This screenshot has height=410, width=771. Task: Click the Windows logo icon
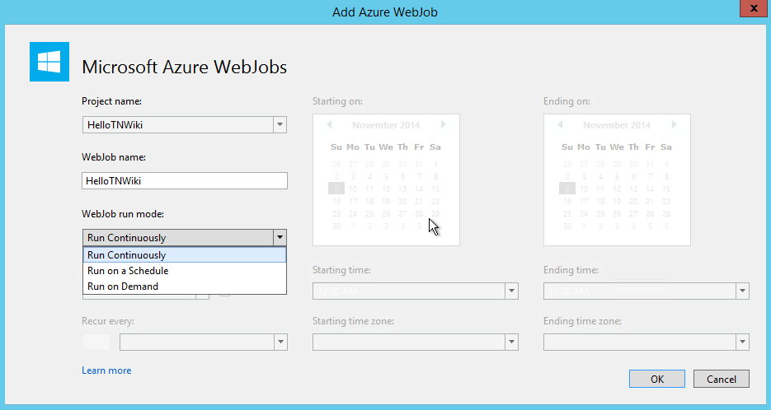[49, 62]
